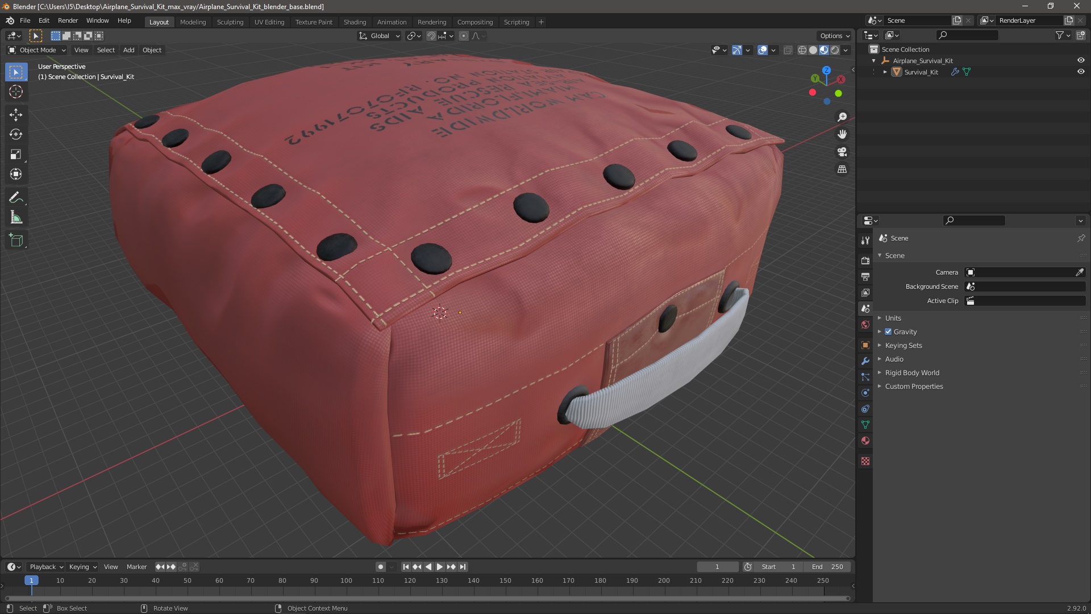This screenshot has width=1091, height=614.
Task: Collapse the Airplane_Survival_Kit collection
Action: pos(873,60)
